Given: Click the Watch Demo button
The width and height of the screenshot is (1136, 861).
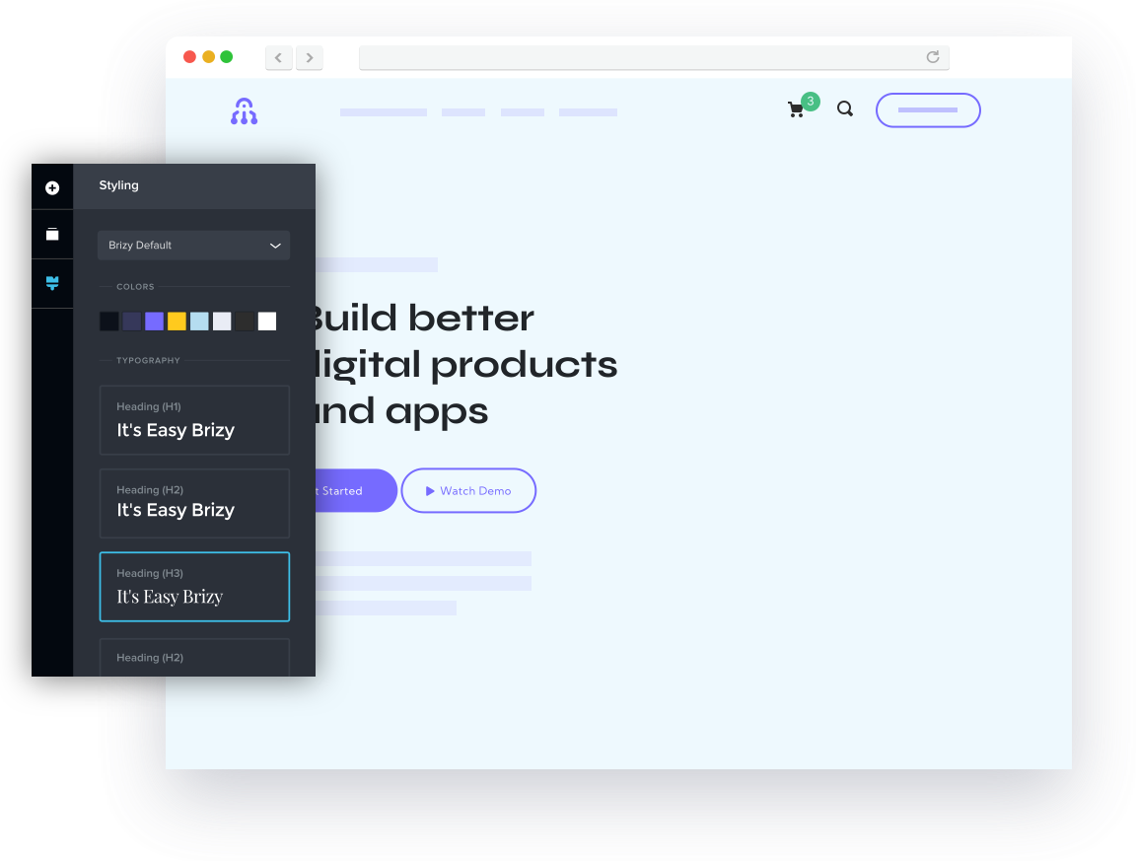Looking at the screenshot, I should [468, 491].
